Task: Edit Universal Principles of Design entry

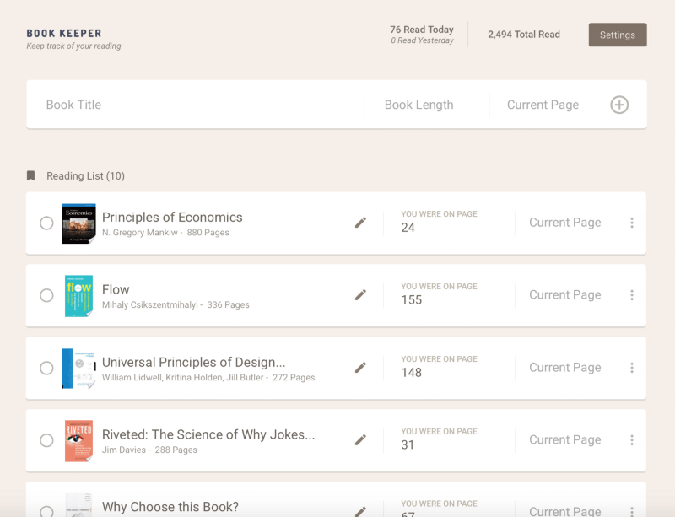Action: [x=360, y=368]
